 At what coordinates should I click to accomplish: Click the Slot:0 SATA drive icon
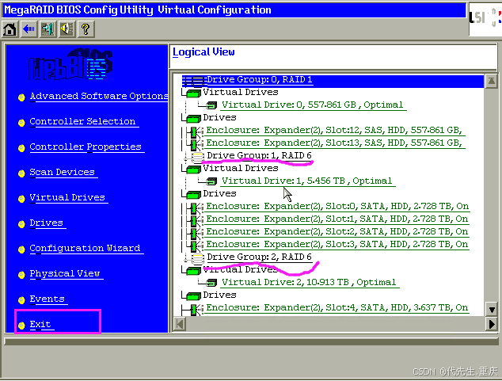tap(196, 208)
